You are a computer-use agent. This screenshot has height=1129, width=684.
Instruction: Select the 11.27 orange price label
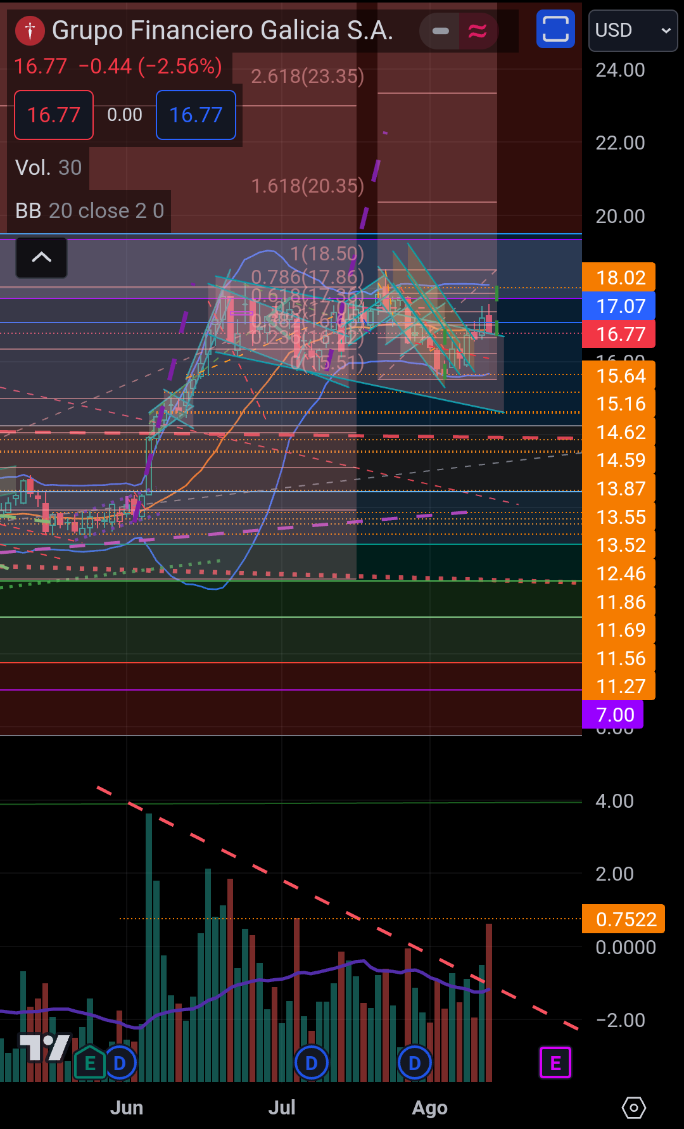coord(619,686)
